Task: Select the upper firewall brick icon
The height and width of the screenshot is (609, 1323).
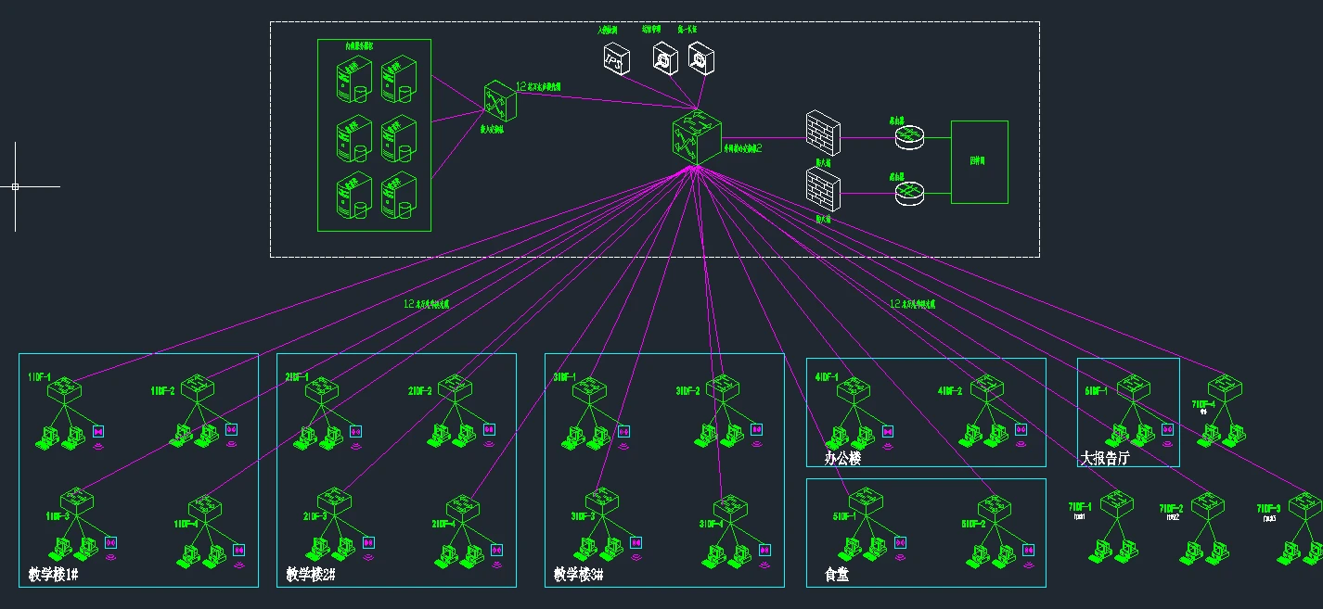Action: pyautogui.click(x=823, y=132)
